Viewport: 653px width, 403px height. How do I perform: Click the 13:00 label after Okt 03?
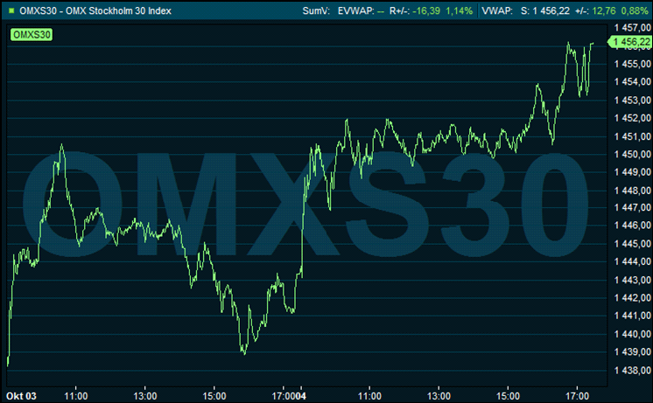145,396
